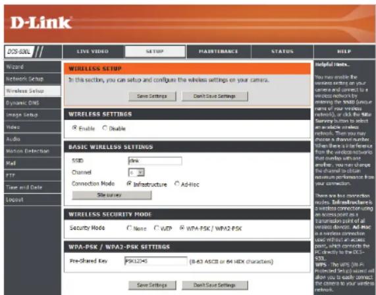Open the Status tab

tap(282, 51)
